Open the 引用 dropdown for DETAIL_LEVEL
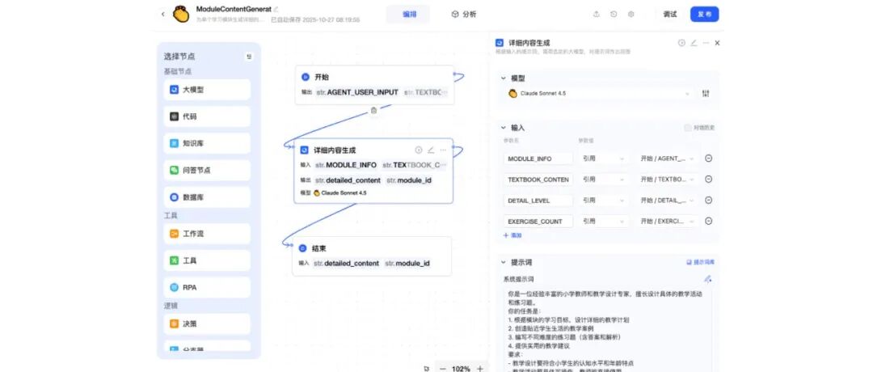The width and height of the screenshot is (873, 372). [604, 201]
